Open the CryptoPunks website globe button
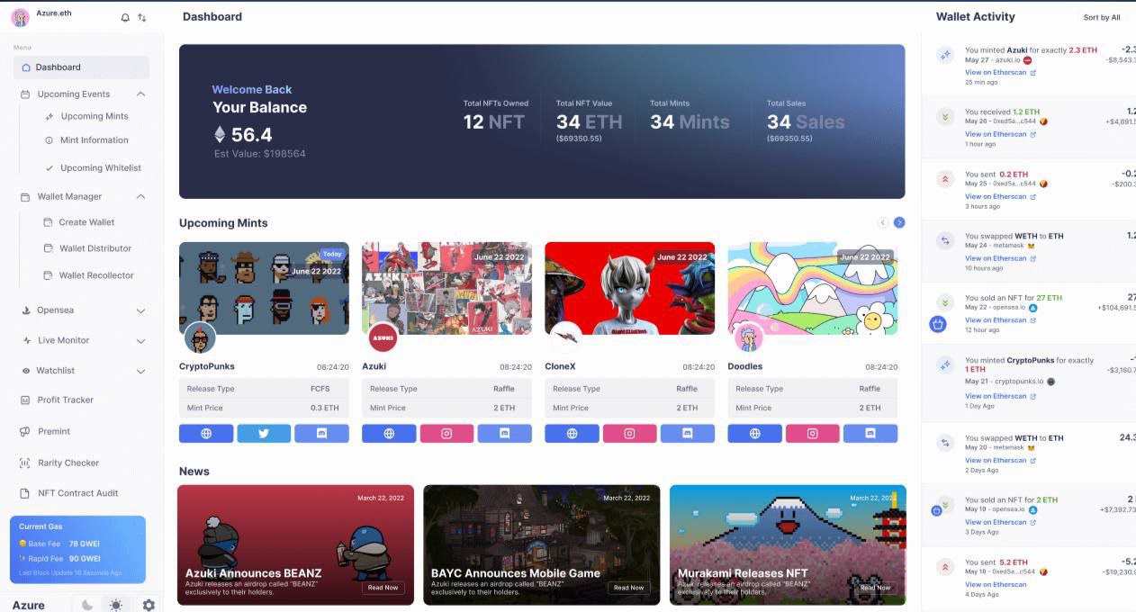This screenshot has height=612, width=1136. 206,434
